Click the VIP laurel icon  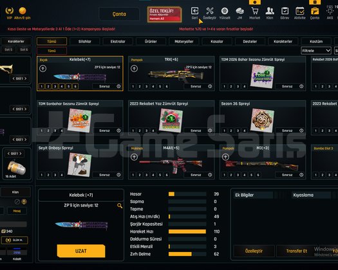click(10, 10)
